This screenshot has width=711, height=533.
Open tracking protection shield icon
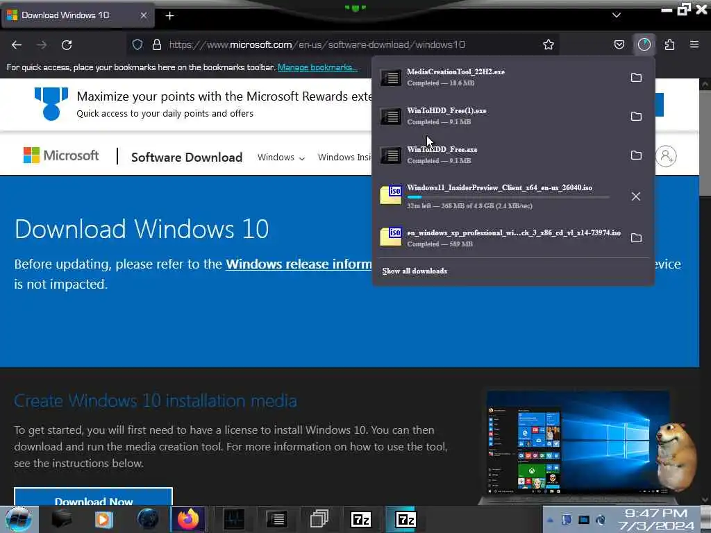pos(137,44)
